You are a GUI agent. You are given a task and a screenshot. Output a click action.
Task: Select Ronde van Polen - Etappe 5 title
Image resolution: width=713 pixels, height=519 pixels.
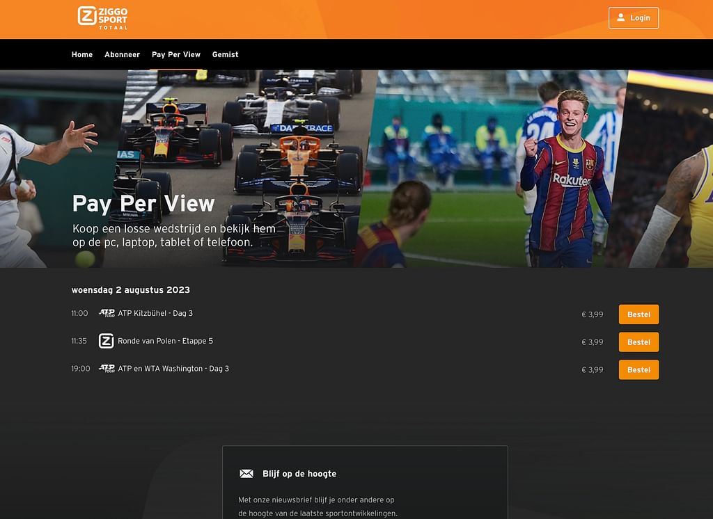point(165,341)
